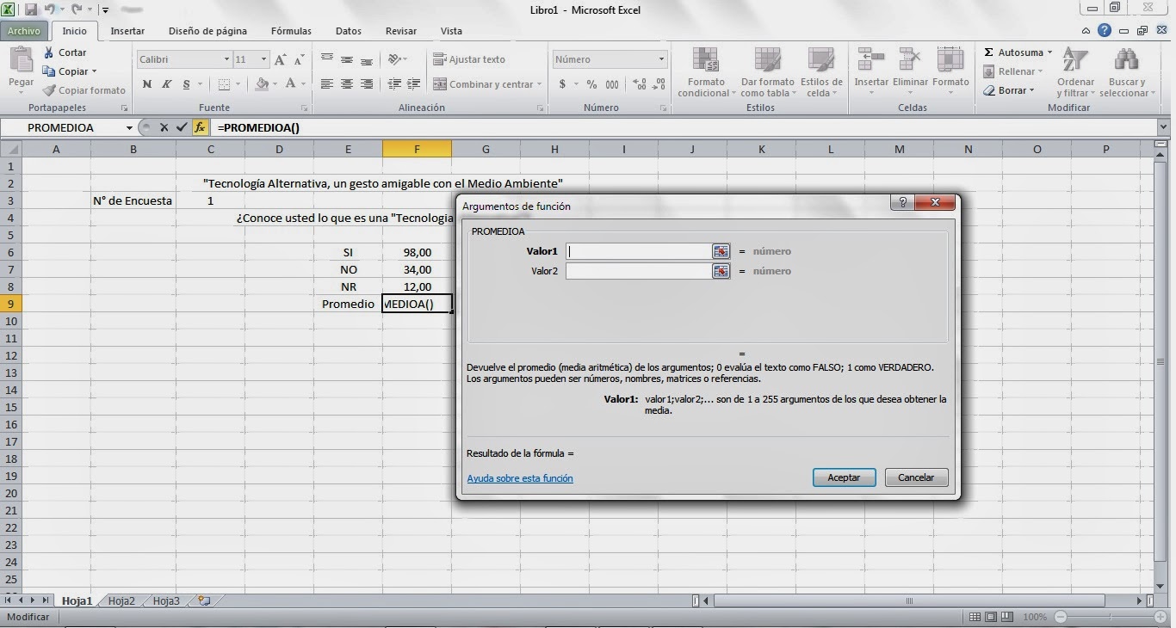Collapse the Valor1 range selector

(721, 251)
